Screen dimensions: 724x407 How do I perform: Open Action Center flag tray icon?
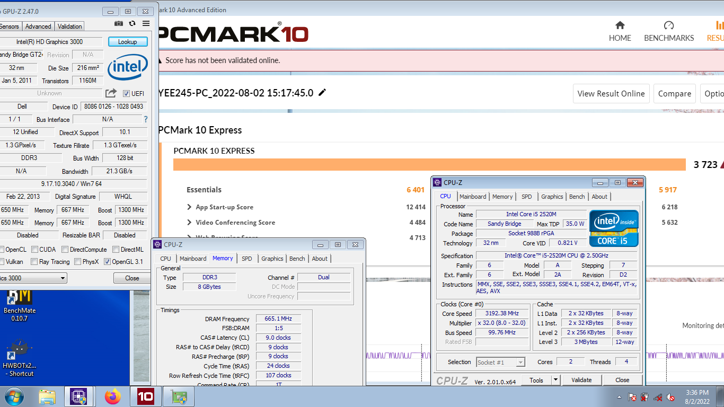632,397
